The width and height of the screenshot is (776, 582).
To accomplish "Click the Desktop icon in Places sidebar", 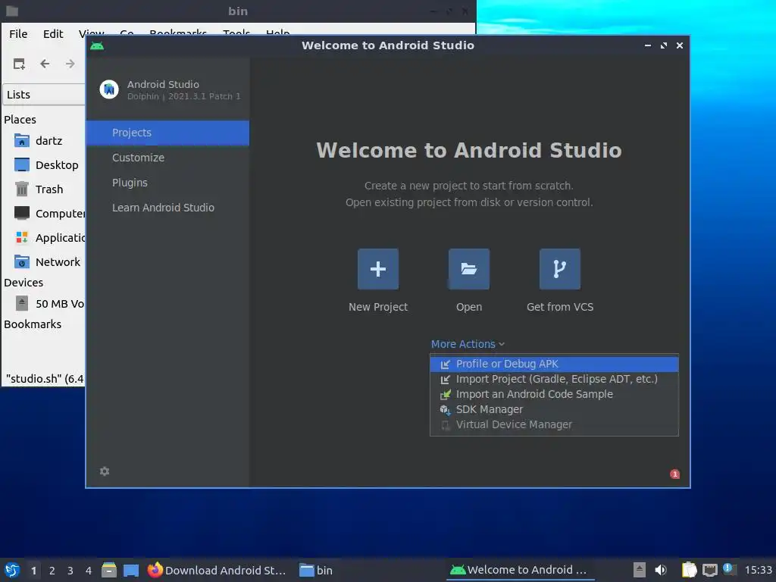I will tap(22, 164).
